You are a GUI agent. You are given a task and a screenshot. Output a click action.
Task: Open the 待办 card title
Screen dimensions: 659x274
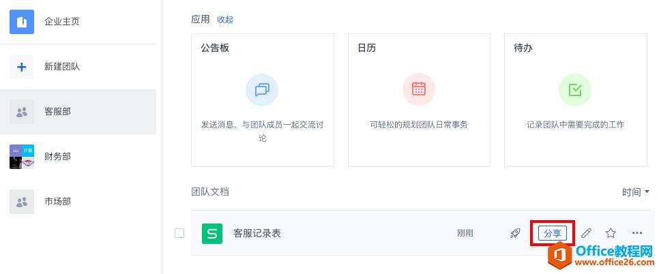click(x=523, y=48)
